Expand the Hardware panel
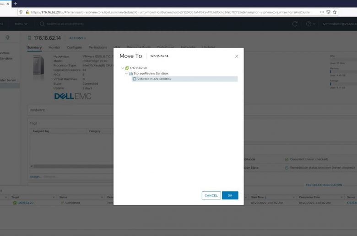The height and width of the screenshot is (236, 357). click(x=37, y=110)
